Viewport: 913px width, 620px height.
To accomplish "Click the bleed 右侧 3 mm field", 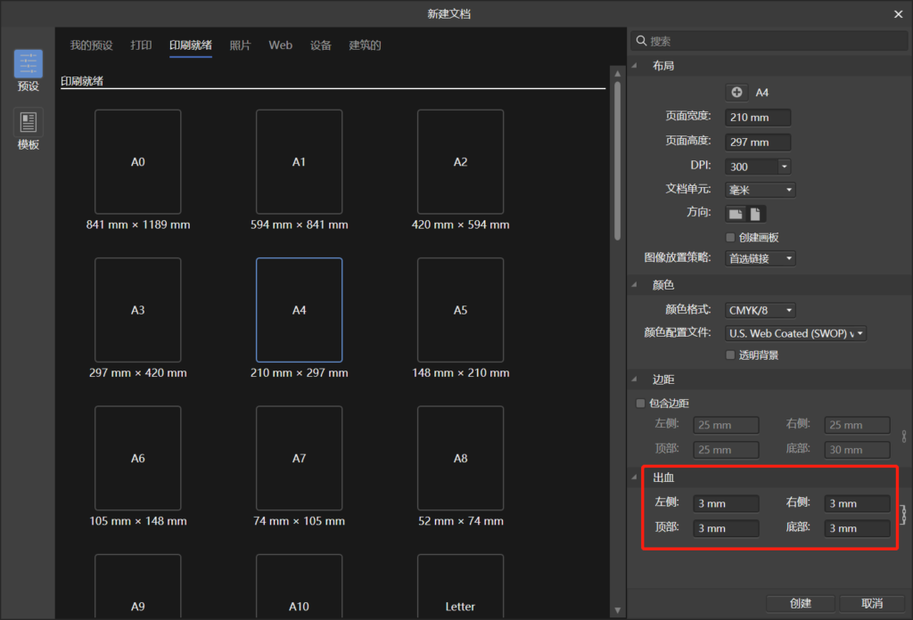I will coord(857,503).
